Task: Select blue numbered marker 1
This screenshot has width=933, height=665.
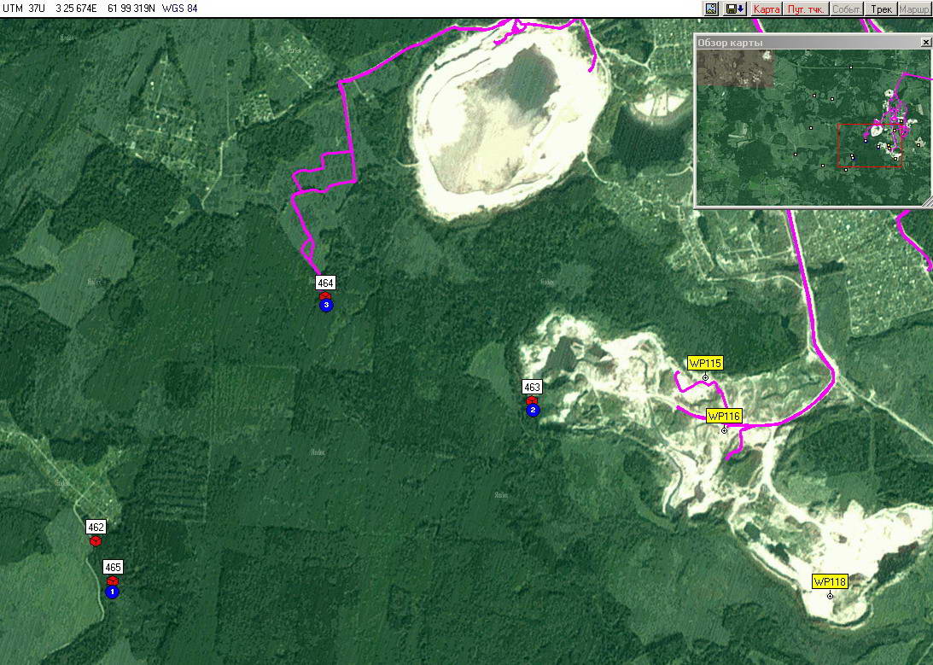Action: coord(112,592)
